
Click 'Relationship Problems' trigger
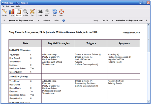tap(85, 83)
